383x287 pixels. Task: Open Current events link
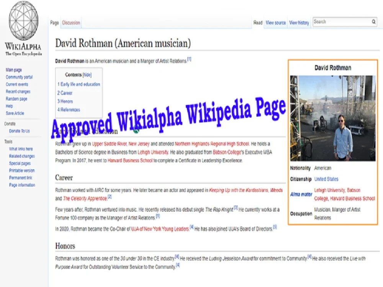click(x=17, y=85)
